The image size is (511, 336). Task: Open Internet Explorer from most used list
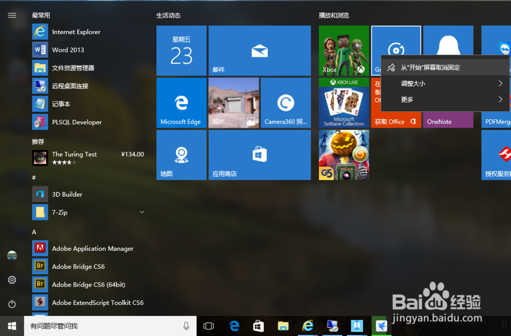(88, 32)
